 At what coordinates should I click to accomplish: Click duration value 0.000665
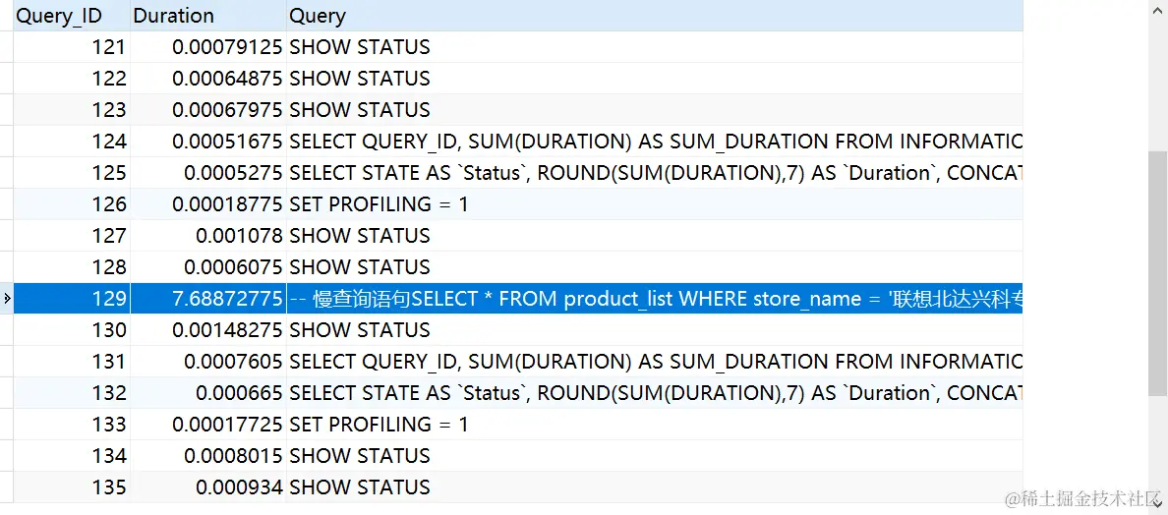pos(239,393)
